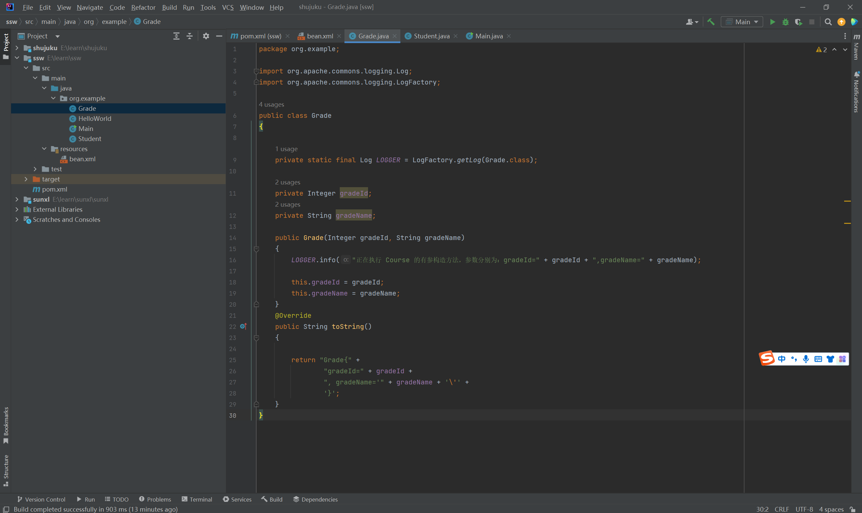
Task: Click cursor position 30:2 in status bar
Action: pos(762,509)
